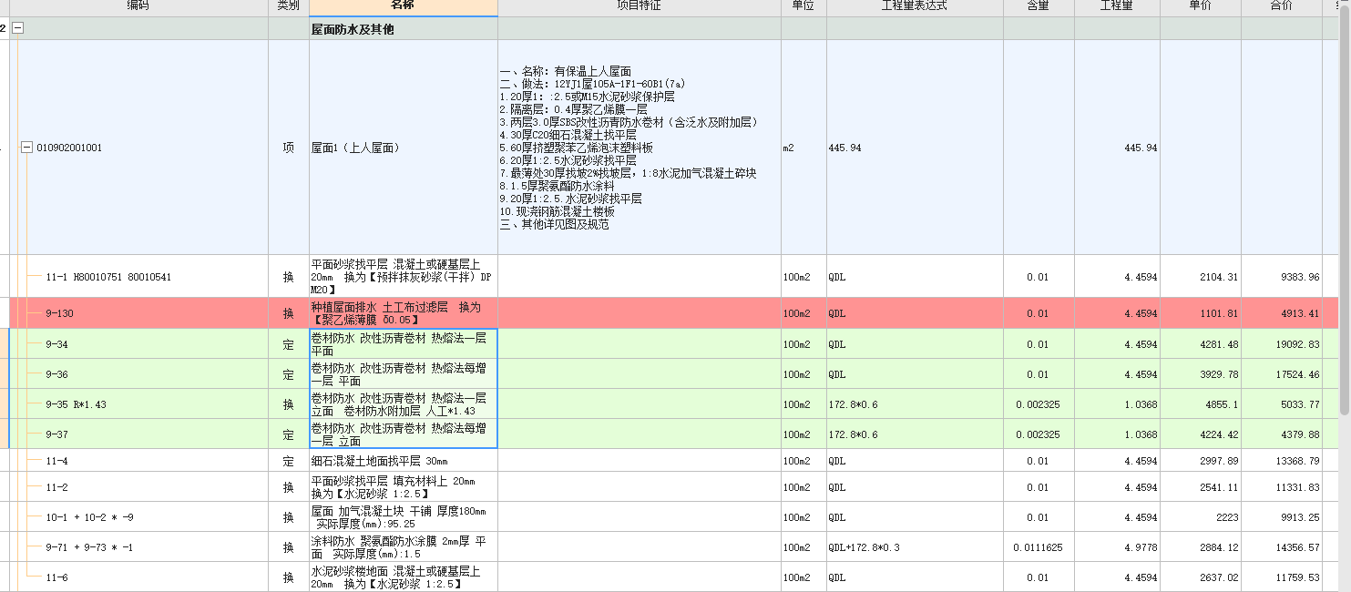Viewport: 1351px width, 592px height.
Task: Click expression QDL+172.8*0.3
Action: [x=915, y=547]
